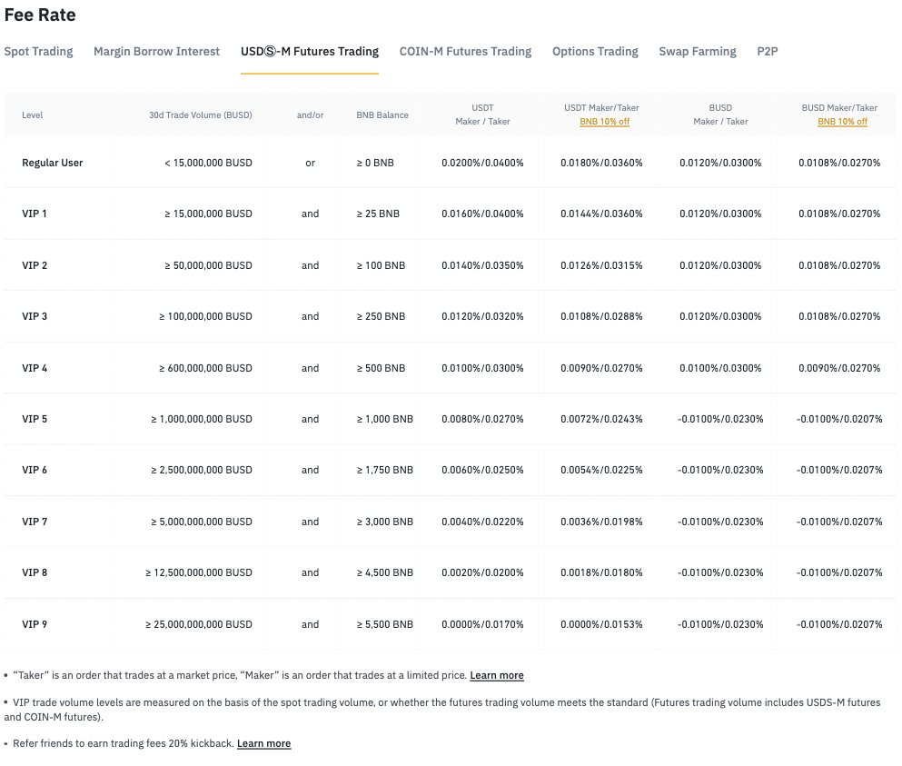This screenshot has height=766, width=902.
Task: Select the VIP 7 level label
Action: (x=35, y=522)
